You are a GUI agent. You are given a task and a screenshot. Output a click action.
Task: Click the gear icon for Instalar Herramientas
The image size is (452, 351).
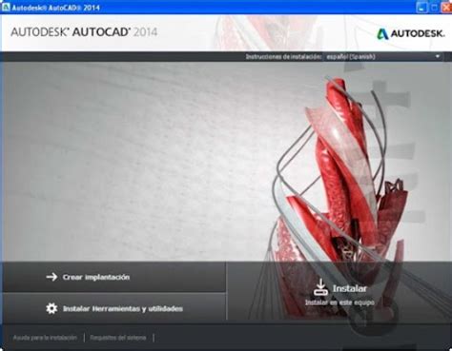tap(51, 308)
